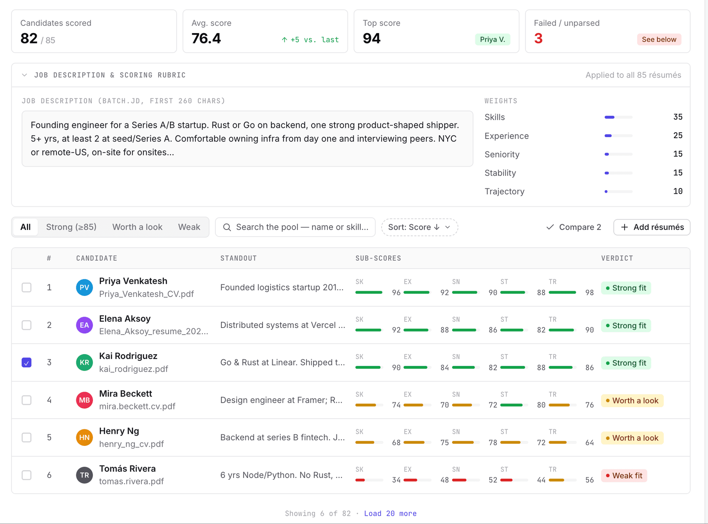Image resolution: width=708 pixels, height=524 pixels.
Task: Click the Add résumés button
Action: 652,227
